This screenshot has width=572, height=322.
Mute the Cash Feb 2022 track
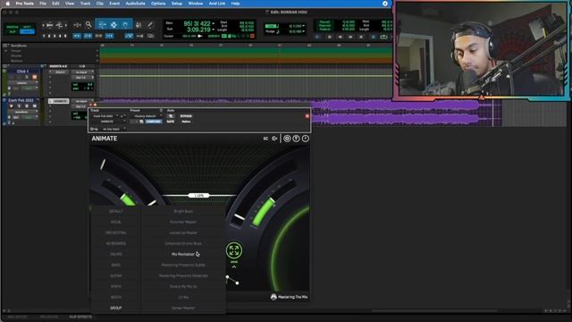34,106
